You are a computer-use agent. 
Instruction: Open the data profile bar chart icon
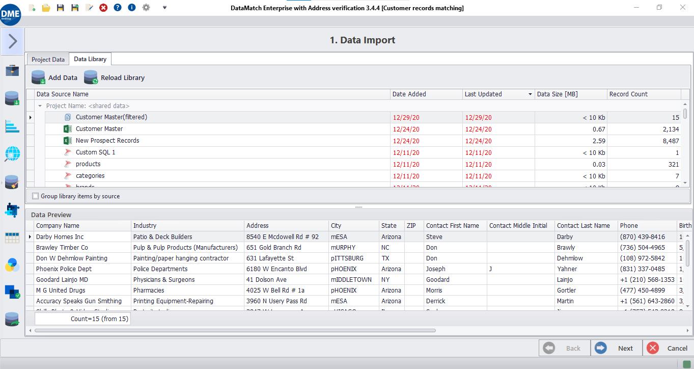[12, 125]
